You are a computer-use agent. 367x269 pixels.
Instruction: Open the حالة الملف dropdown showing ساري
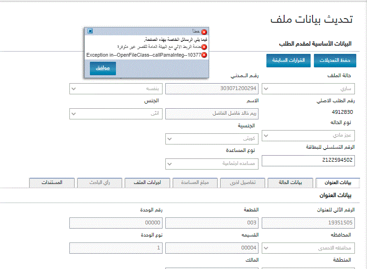[308, 89]
